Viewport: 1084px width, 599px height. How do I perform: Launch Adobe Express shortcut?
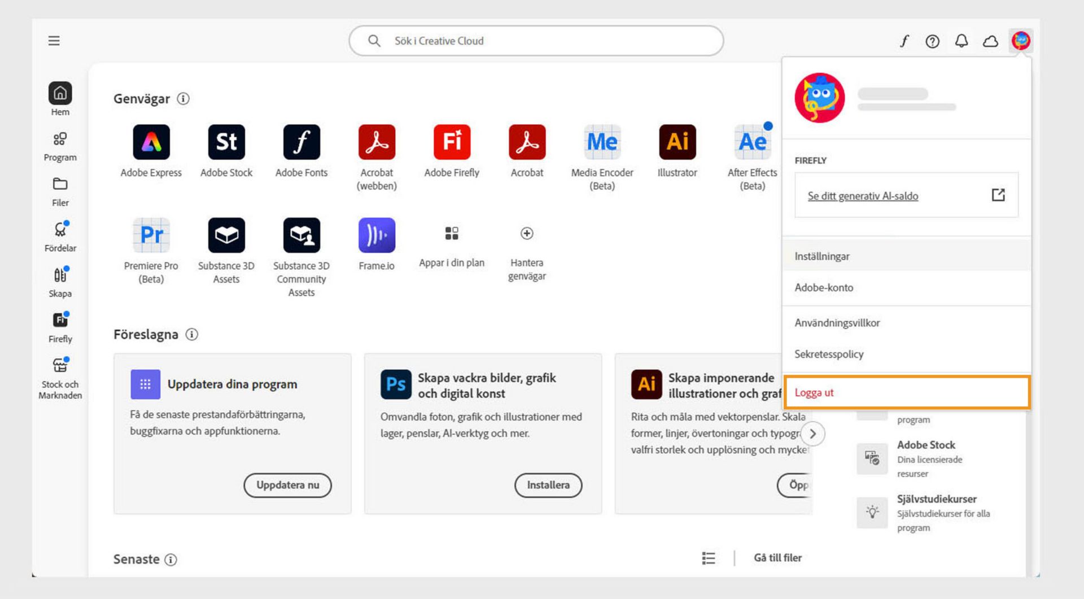(151, 142)
